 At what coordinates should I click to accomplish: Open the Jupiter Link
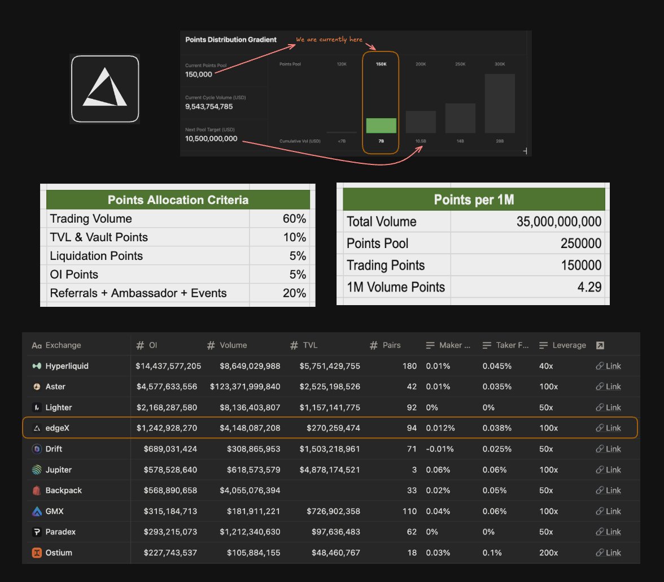tap(609, 470)
